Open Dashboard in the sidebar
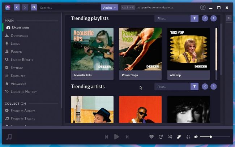The width and height of the screenshot is (235, 147). [x=17, y=27]
